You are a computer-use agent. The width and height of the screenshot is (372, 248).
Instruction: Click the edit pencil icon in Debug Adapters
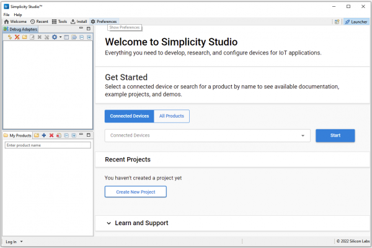(32, 37)
